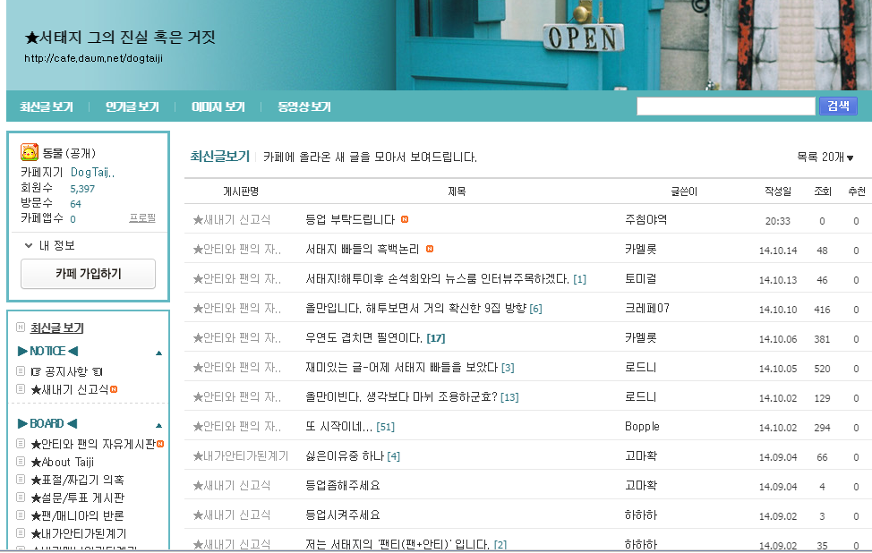
Task: Click the page icon beside ★About Taiji
Action: coord(21,462)
